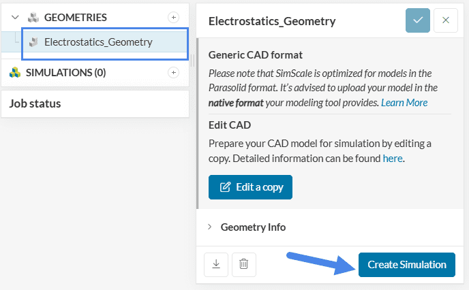Click the SIMULATIONS section icon
The image size is (469, 290).
(15, 72)
